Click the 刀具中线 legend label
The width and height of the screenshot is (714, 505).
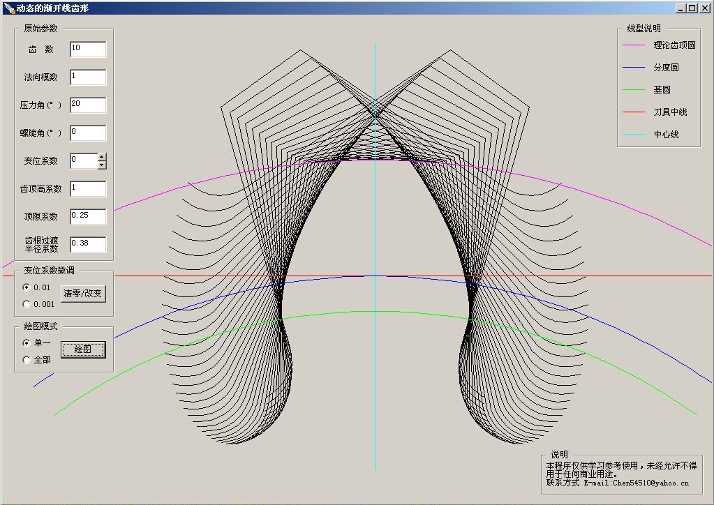pyautogui.click(x=670, y=112)
